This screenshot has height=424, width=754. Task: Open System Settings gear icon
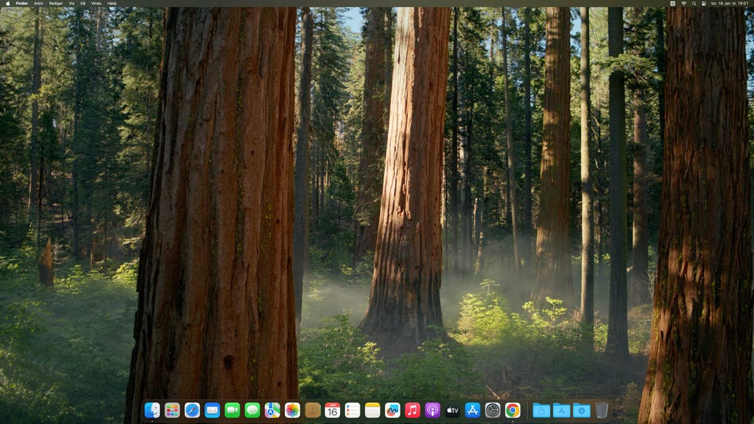point(492,410)
